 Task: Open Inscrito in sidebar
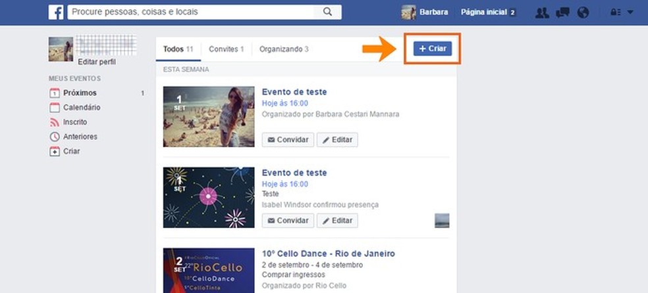point(75,122)
